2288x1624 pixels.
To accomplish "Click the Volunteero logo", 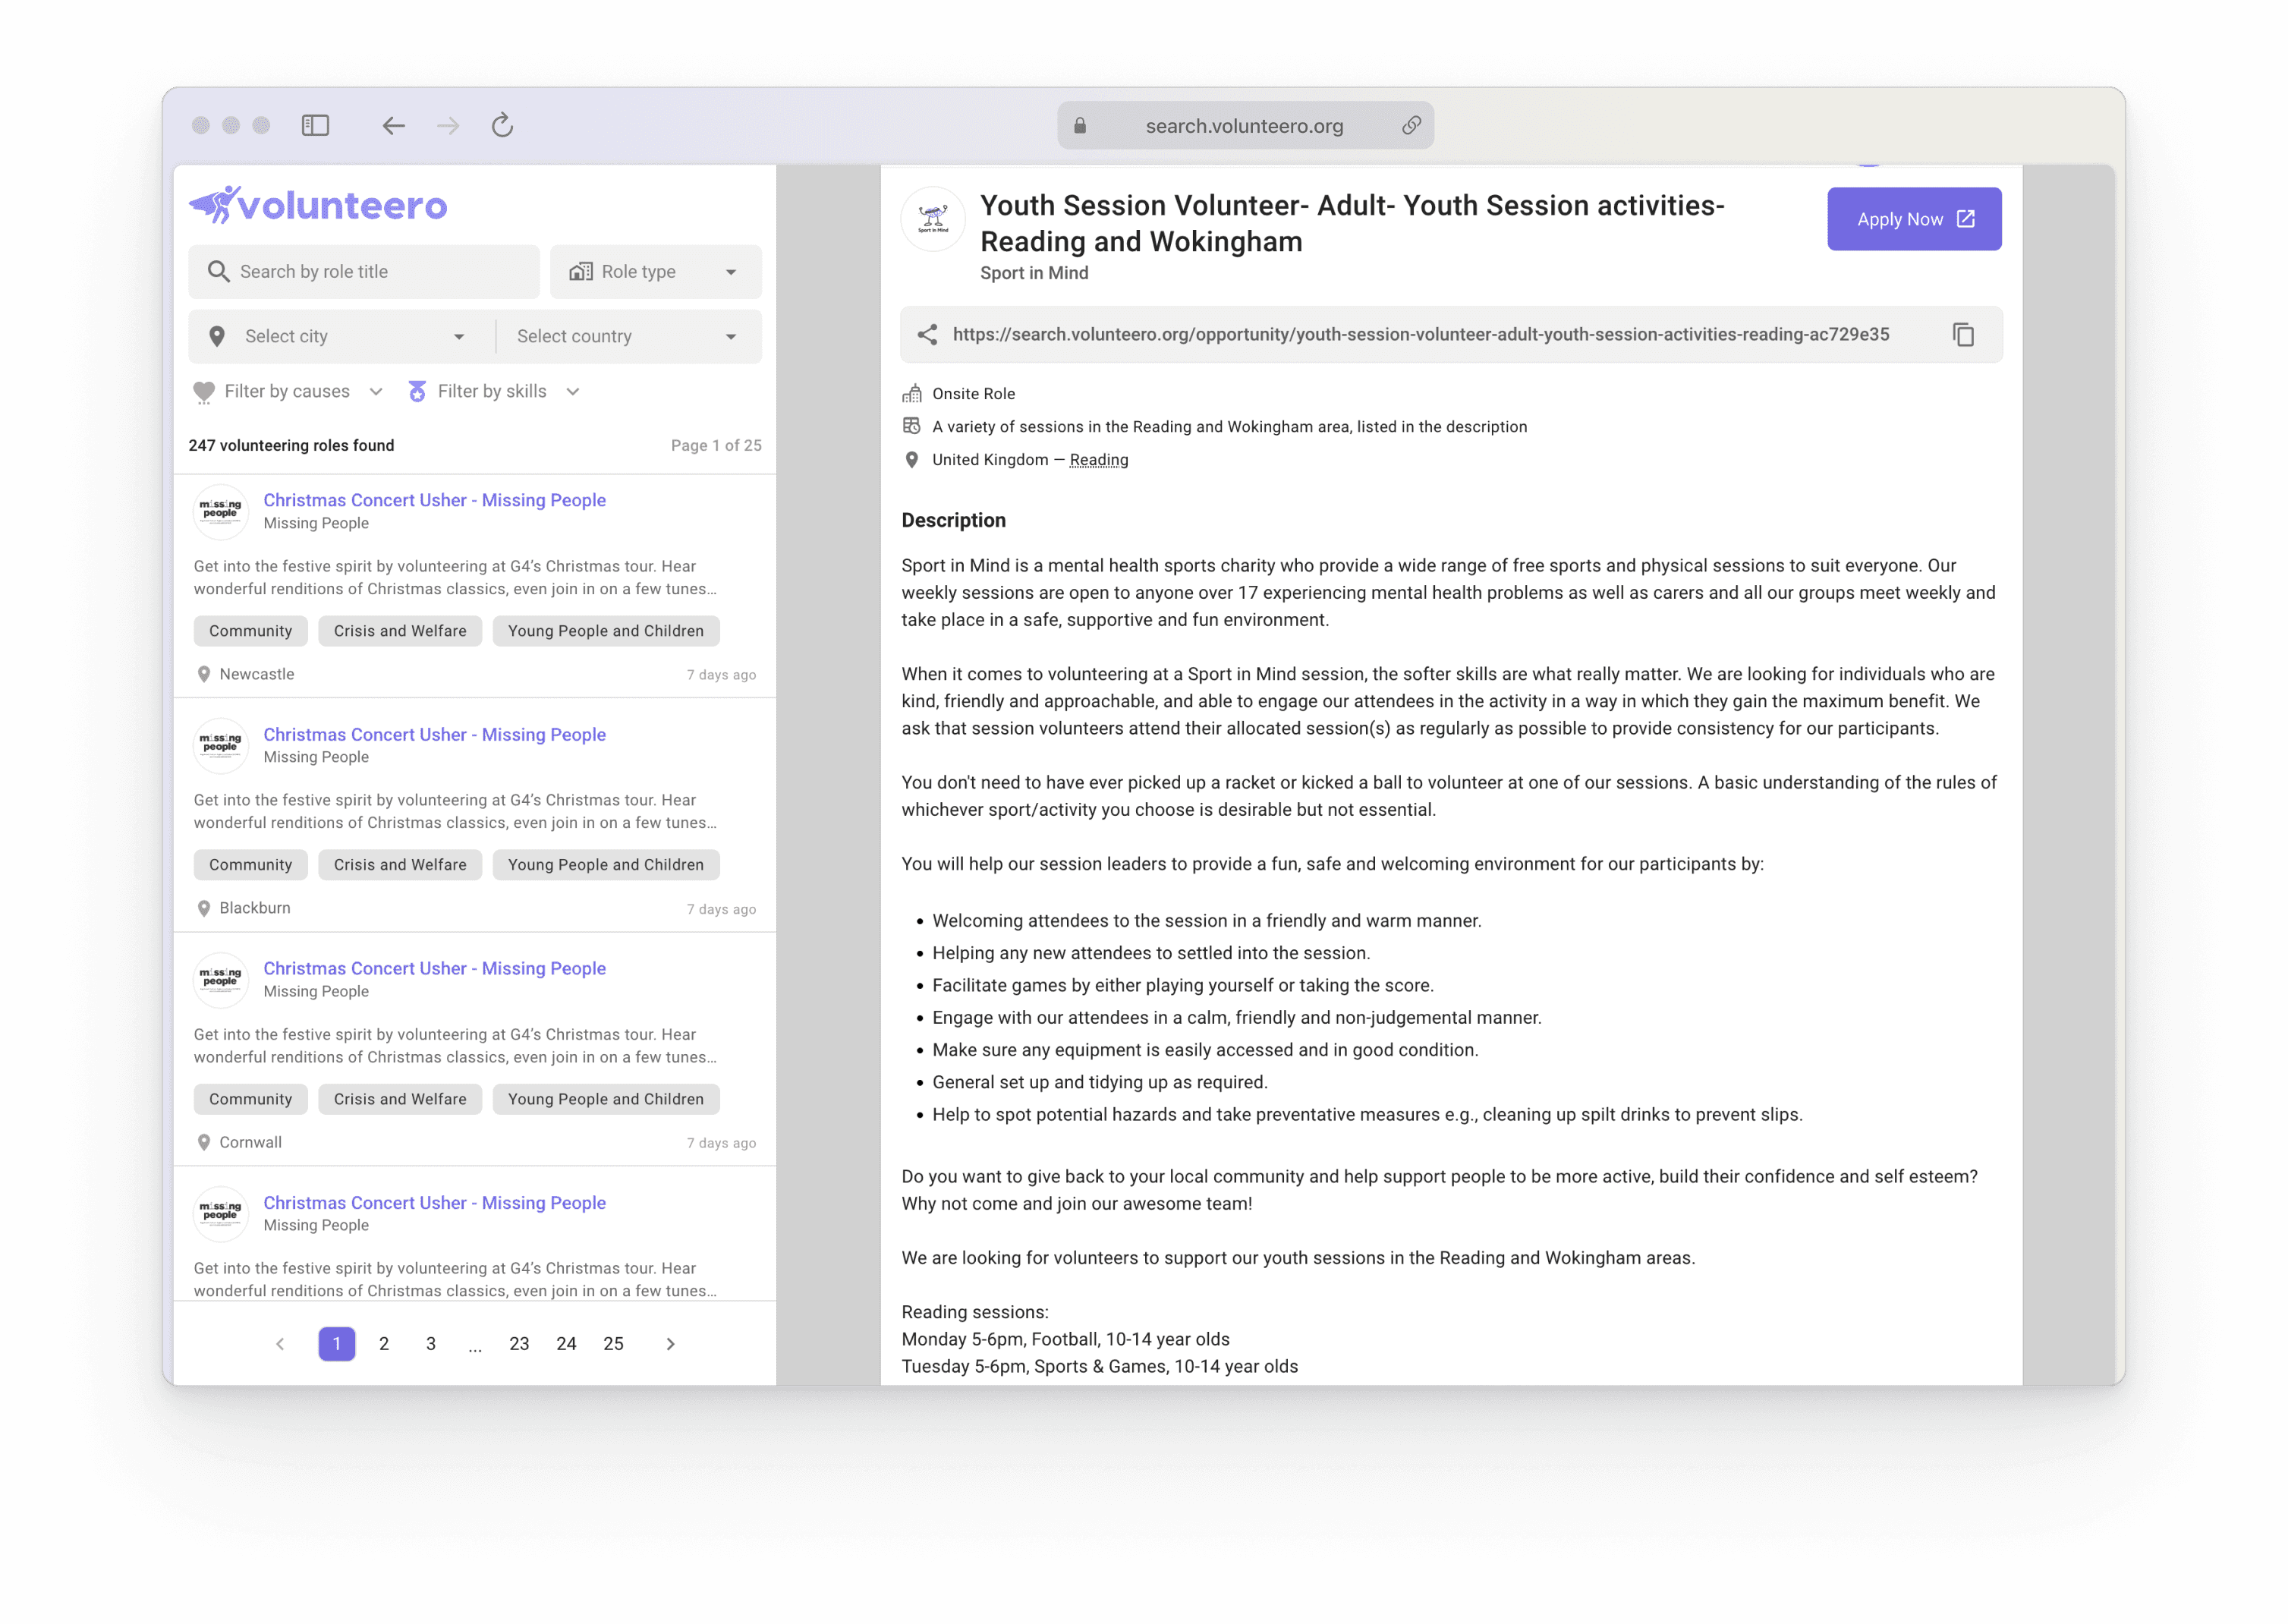I will pyautogui.click(x=318, y=205).
